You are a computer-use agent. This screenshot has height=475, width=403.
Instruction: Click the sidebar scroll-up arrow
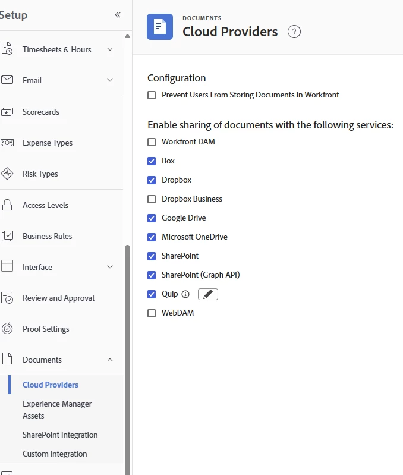(127, 36)
